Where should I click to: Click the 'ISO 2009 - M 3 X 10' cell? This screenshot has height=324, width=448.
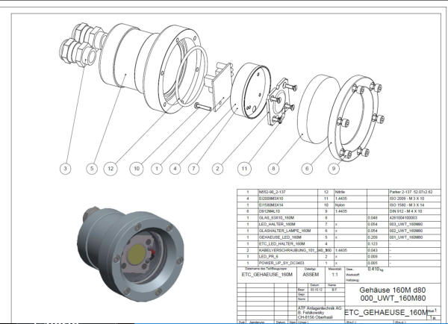tap(414, 199)
